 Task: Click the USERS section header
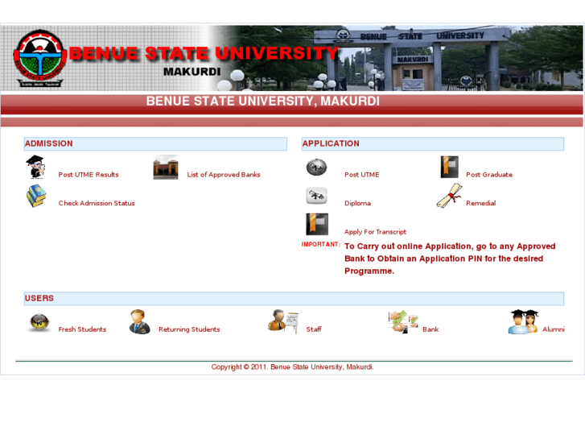294,299
